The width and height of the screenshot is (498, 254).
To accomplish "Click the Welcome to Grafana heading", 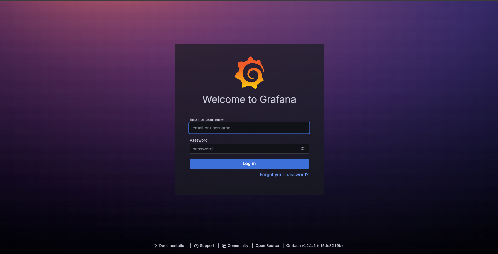I will pyautogui.click(x=249, y=99).
